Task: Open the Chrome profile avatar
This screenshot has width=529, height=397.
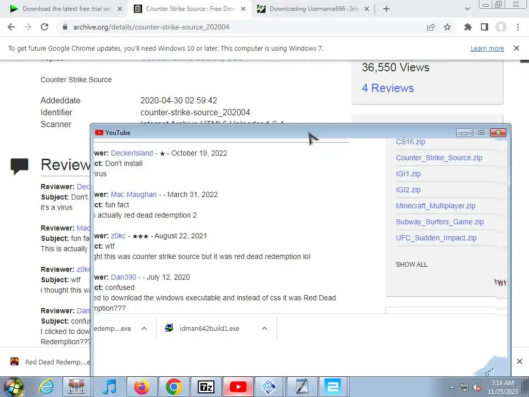Action: [501, 27]
